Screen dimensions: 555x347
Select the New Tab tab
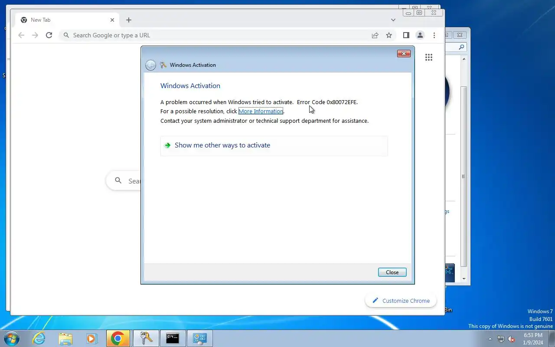pyautogui.click(x=67, y=20)
